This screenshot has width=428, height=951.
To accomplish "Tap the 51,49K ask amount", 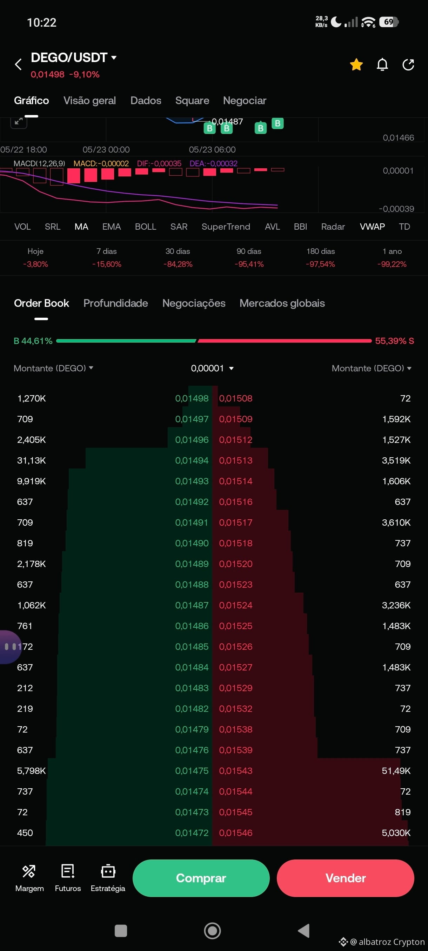I will 396,770.
